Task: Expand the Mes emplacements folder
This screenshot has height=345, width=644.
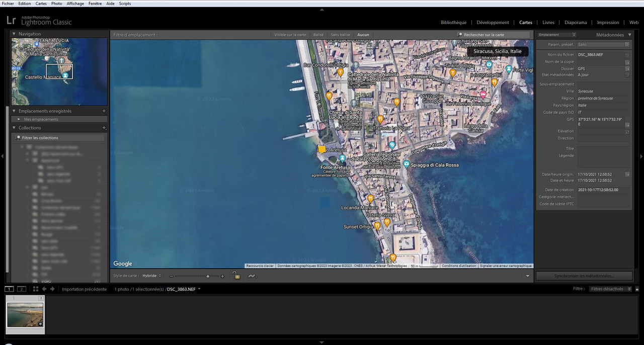Action: point(19,119)
